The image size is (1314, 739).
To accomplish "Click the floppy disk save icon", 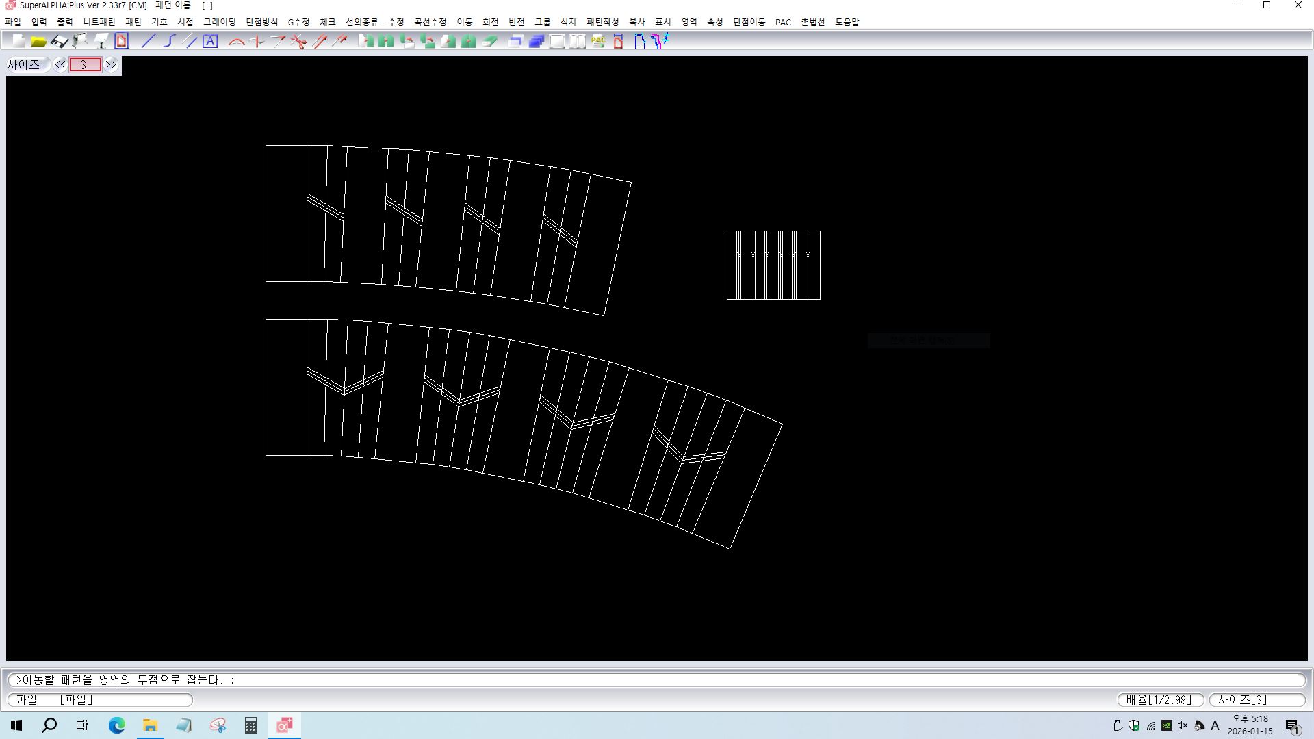I will tap(60, 42).
